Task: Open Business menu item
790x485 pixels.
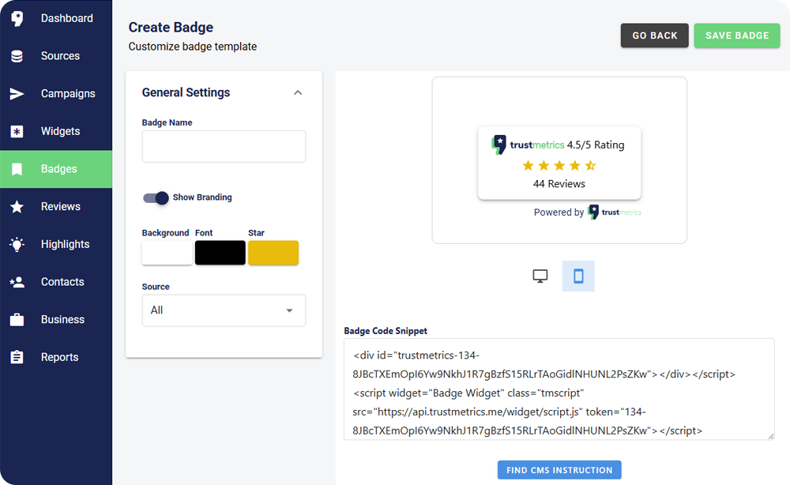Action: coord(56,320)
